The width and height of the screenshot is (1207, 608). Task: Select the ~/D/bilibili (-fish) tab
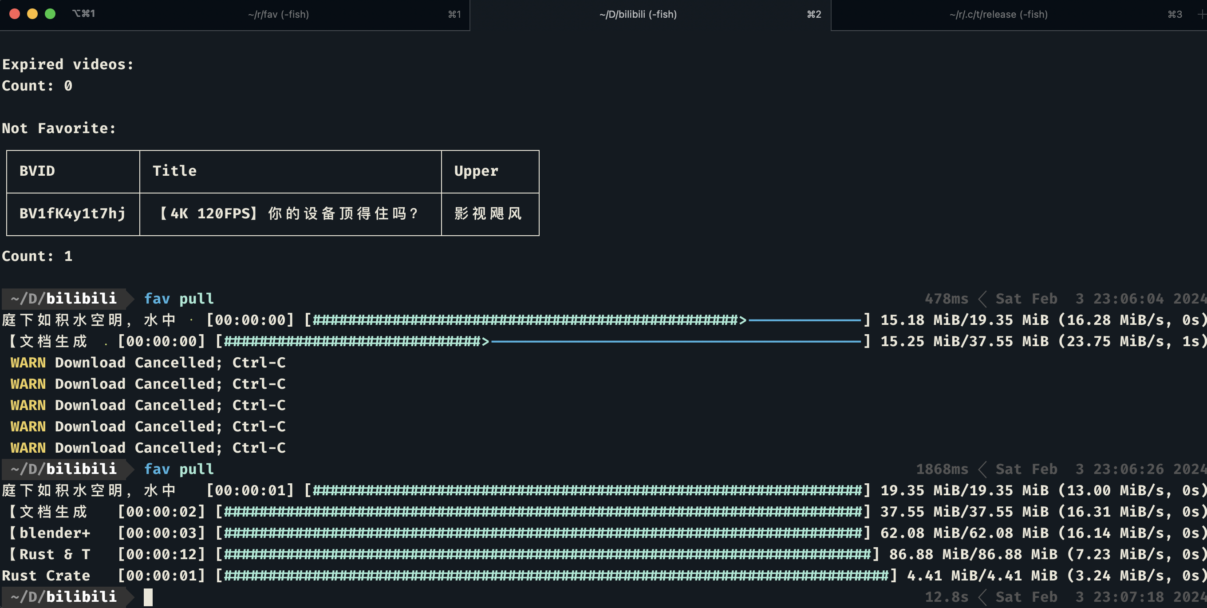[638, 14]
